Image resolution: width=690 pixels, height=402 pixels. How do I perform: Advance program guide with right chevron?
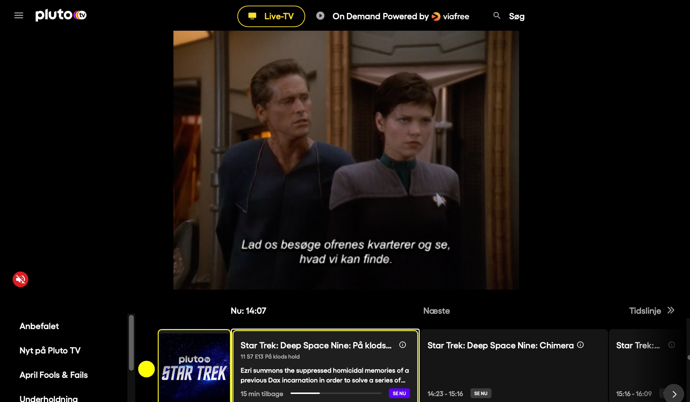click(674, 394)
